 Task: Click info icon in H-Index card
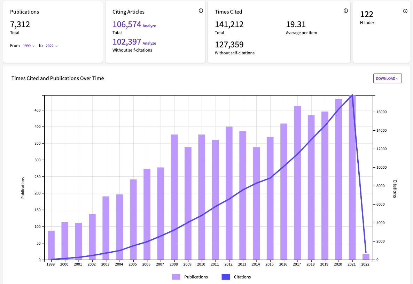pyautogui.click(x=405, y=11)
